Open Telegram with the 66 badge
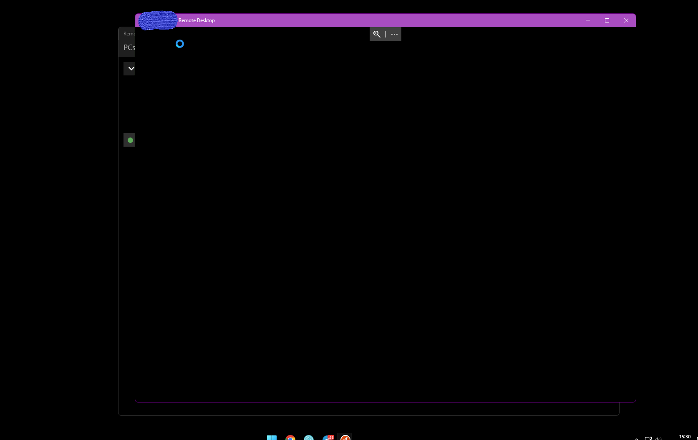The height and width of the screenshot is (440, 698). [328, 437]
